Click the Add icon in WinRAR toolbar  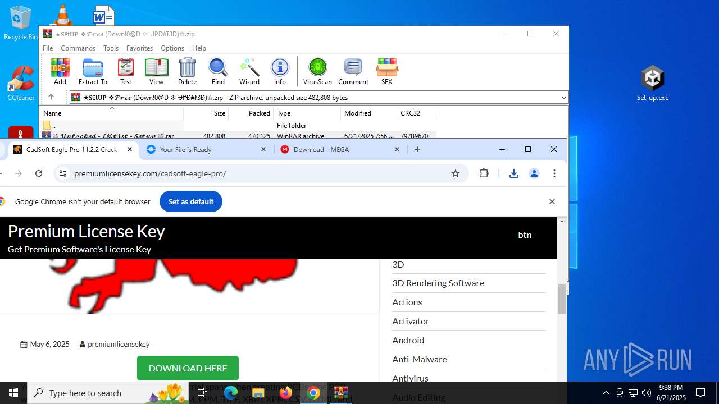(60, 71)
